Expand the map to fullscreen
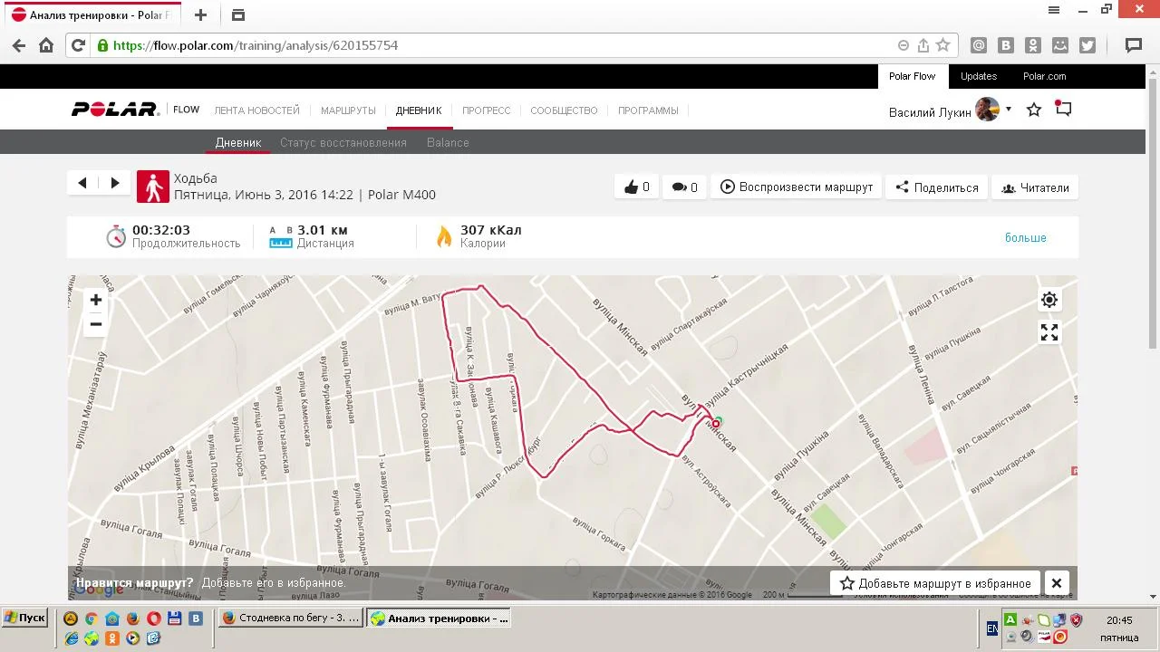This screenshot has height=652, width=1160. tap(1049, 332)
